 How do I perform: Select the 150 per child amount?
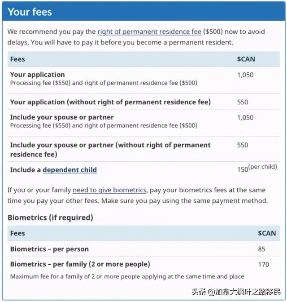point(243,169)
